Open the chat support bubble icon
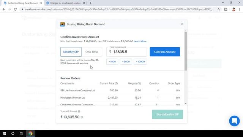The width and height of the screenshot is (243, 137). click(234, 121)
